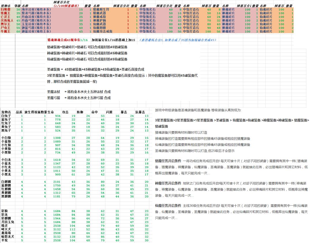
Task: Select the 白兔子 pet name cell
Action: pos(6,116)
